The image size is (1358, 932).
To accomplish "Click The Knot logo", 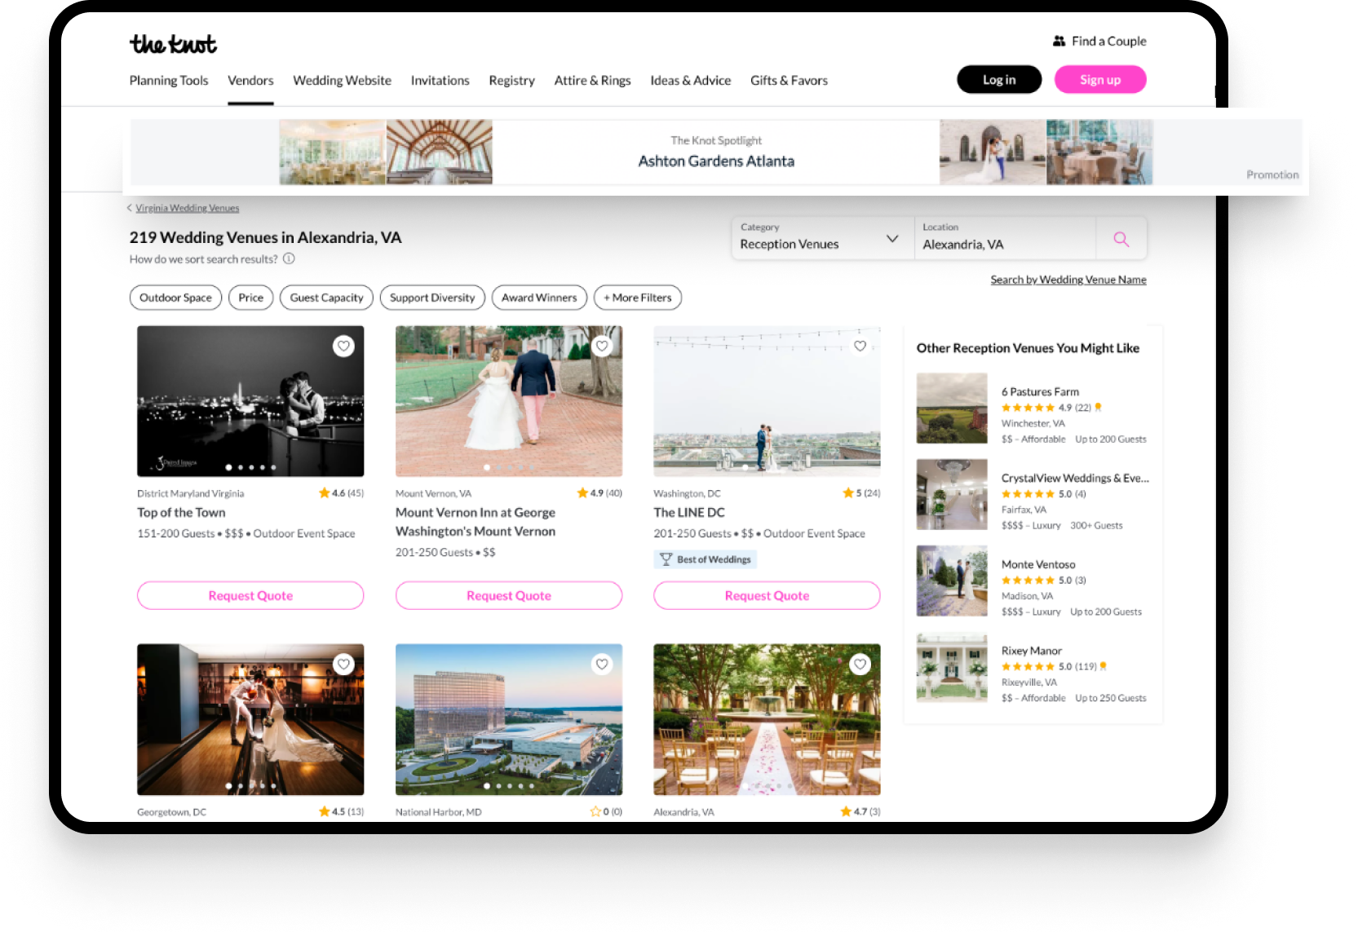I will tap(173, 43).
